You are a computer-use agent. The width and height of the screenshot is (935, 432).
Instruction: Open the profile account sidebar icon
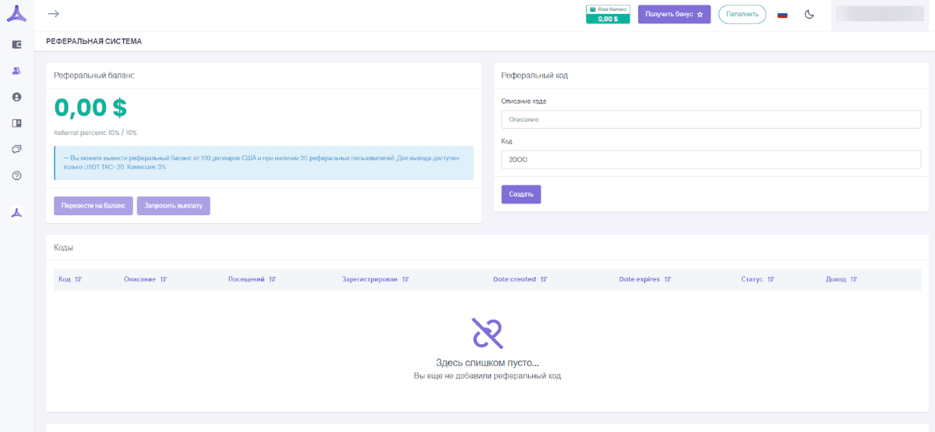[x=16, y=97]
